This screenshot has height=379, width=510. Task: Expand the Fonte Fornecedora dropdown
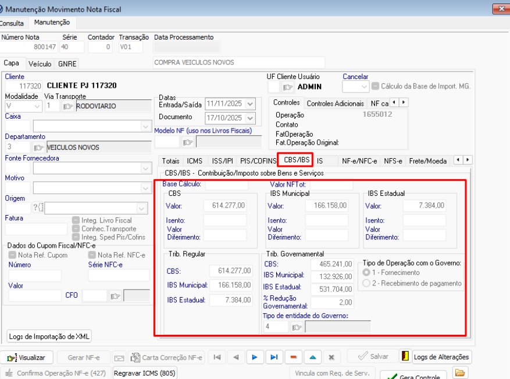pyautogui.click(x=145, y=168)
